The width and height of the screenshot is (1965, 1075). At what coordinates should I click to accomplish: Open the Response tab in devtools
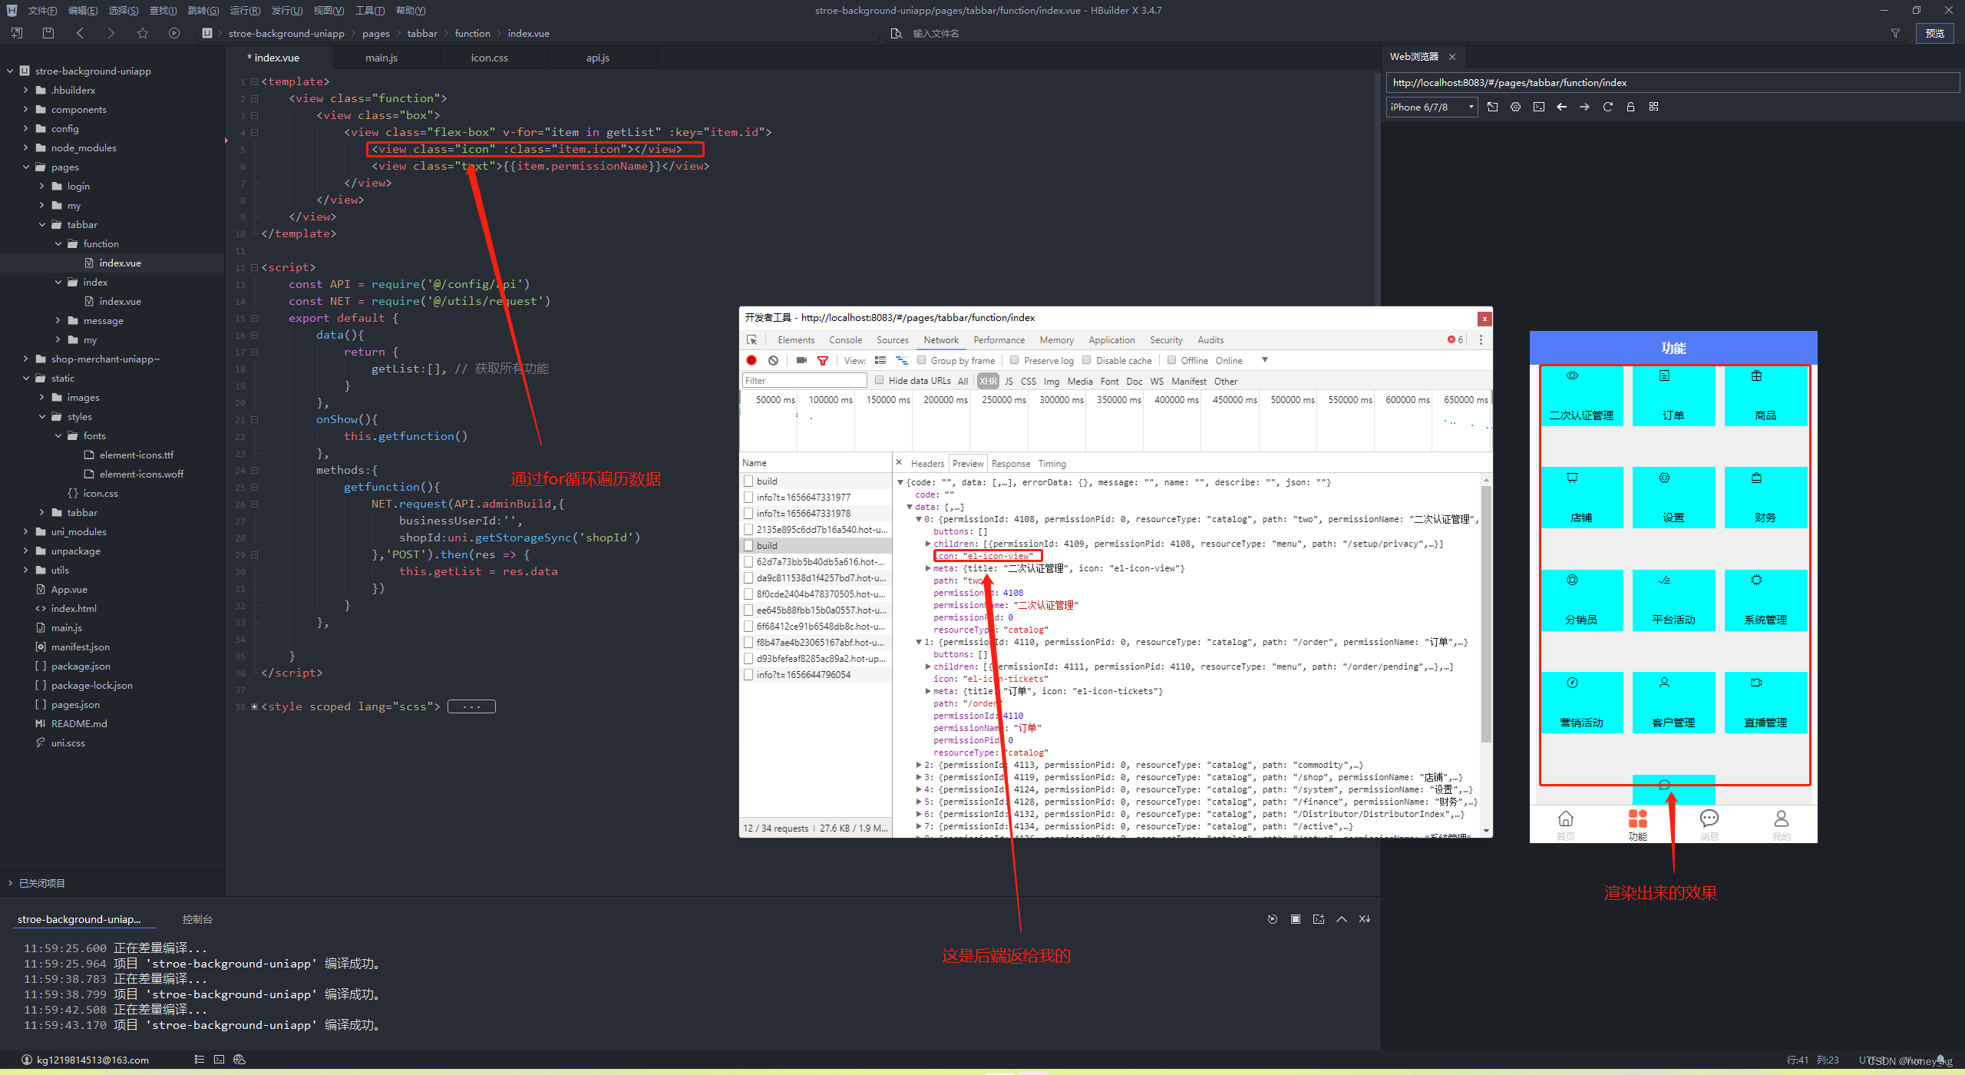pos(1010,463)
